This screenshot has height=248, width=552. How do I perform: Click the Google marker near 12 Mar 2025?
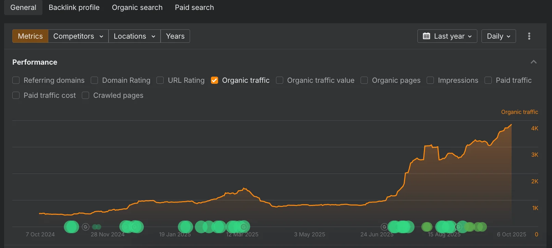click(244, 227)
